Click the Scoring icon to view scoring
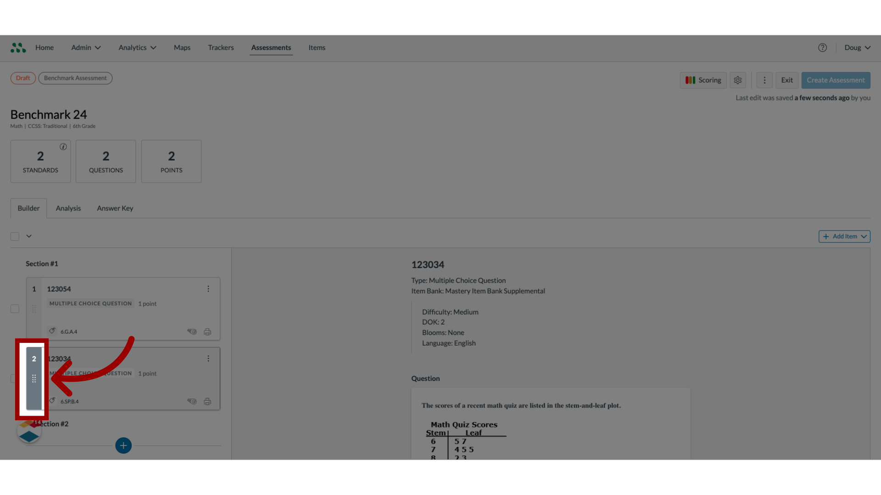 pos(703,80)
